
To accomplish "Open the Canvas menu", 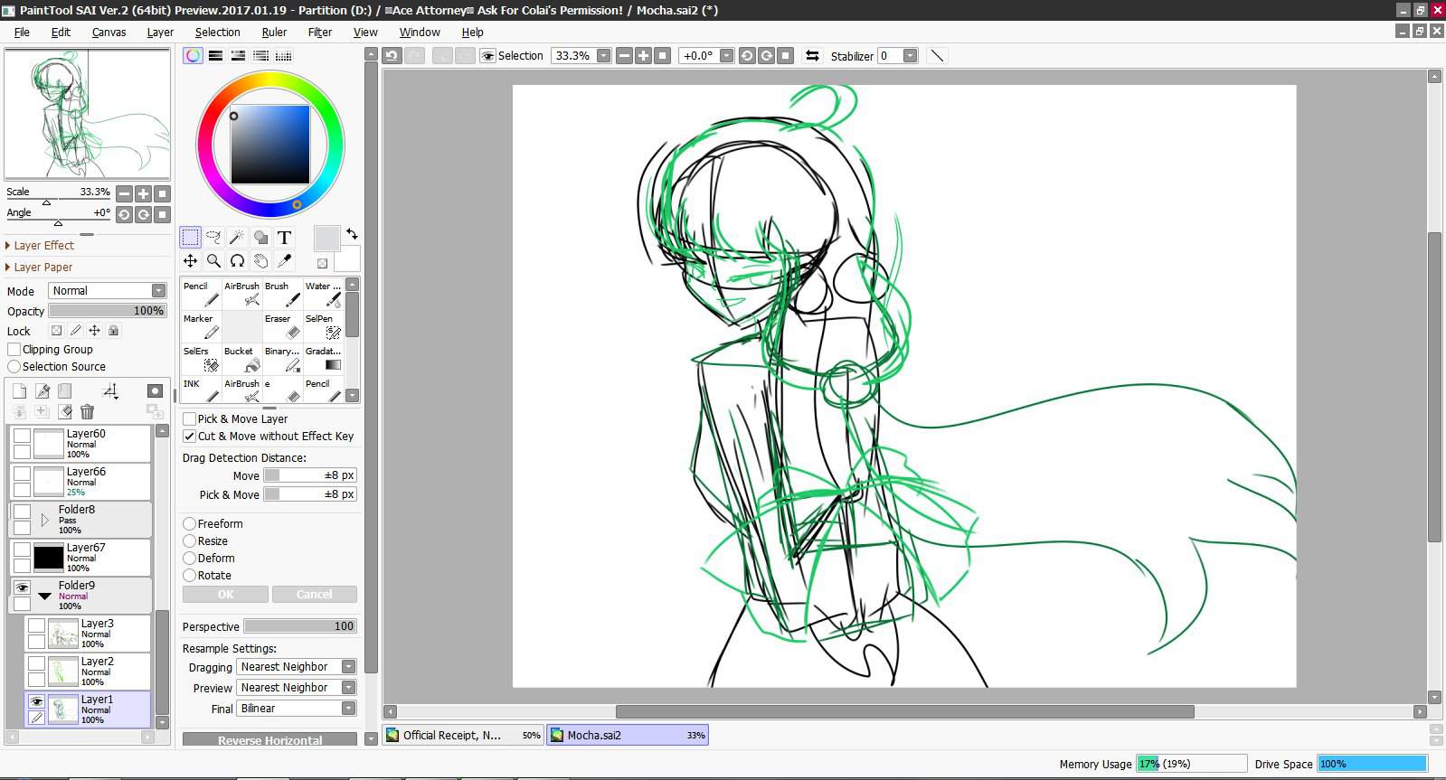I will point(109,32).
